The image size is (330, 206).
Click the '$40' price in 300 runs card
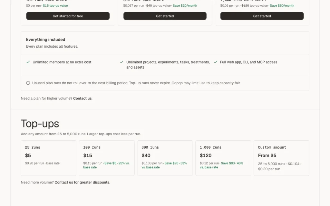146,155
